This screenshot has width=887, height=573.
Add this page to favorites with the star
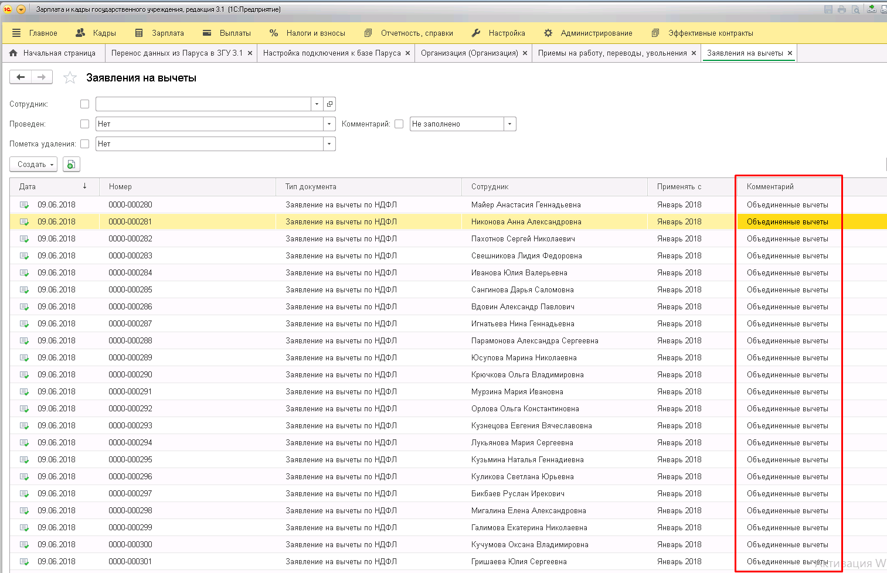pos(70,78)
